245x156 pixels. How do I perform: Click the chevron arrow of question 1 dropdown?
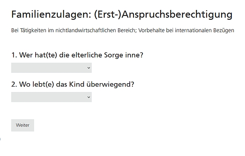89,68
